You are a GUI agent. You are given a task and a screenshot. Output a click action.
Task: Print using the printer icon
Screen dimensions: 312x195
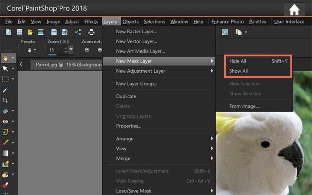coord(91,32)
